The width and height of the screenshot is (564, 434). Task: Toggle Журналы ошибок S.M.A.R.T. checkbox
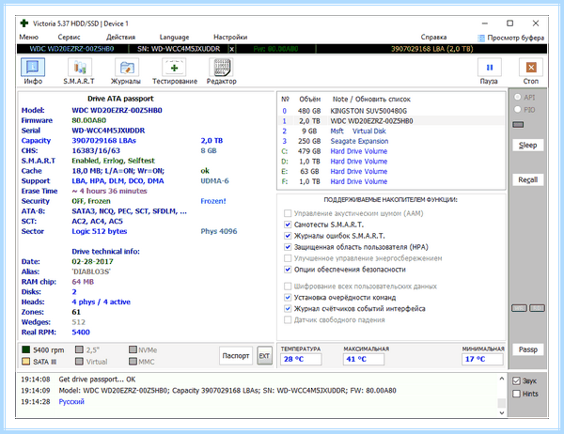288,236
